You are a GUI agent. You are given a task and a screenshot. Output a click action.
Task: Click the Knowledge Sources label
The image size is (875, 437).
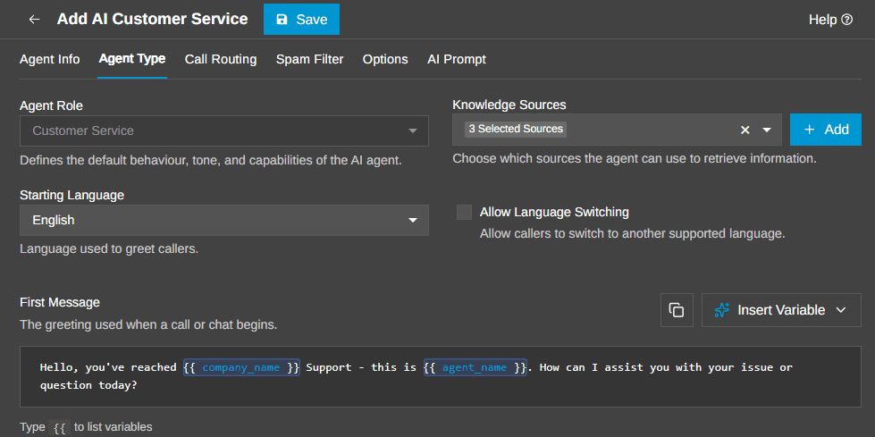pyautogui.click(x=509, y=105)
